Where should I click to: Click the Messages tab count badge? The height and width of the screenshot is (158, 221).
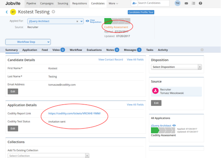click(x=139, y=50)
